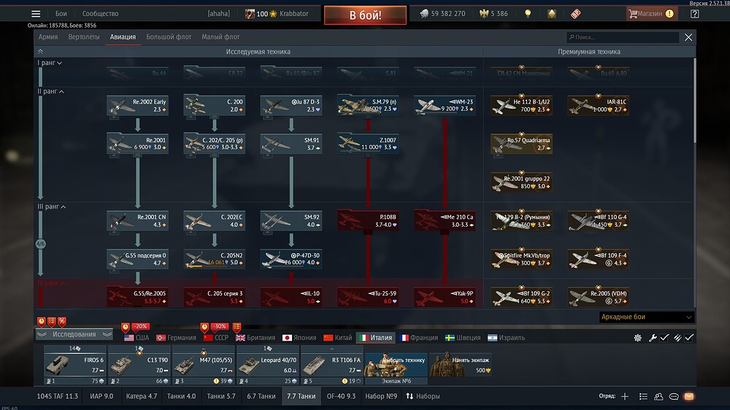
Task: Open the Магазин shop button
Action: pyautogui.click(x=651, y=13)
